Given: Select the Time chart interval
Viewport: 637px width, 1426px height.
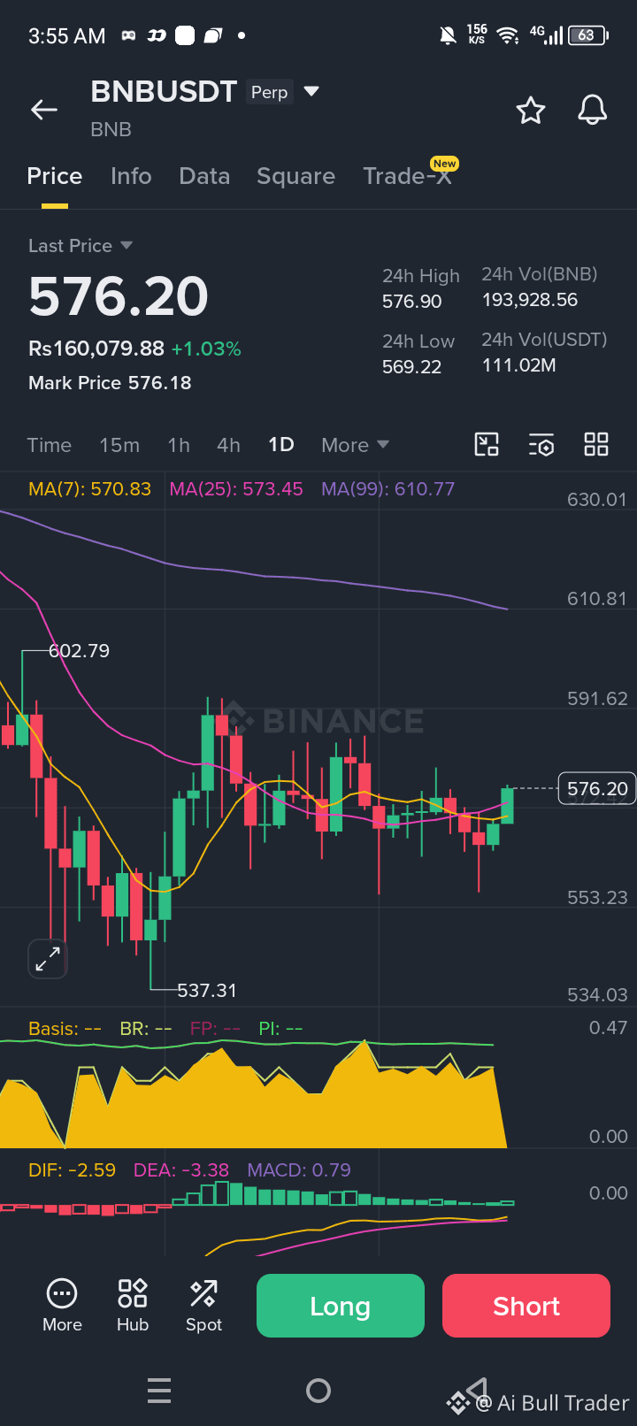Looking at the screenshot, I should pyautogui.click(x=50, y=445).
